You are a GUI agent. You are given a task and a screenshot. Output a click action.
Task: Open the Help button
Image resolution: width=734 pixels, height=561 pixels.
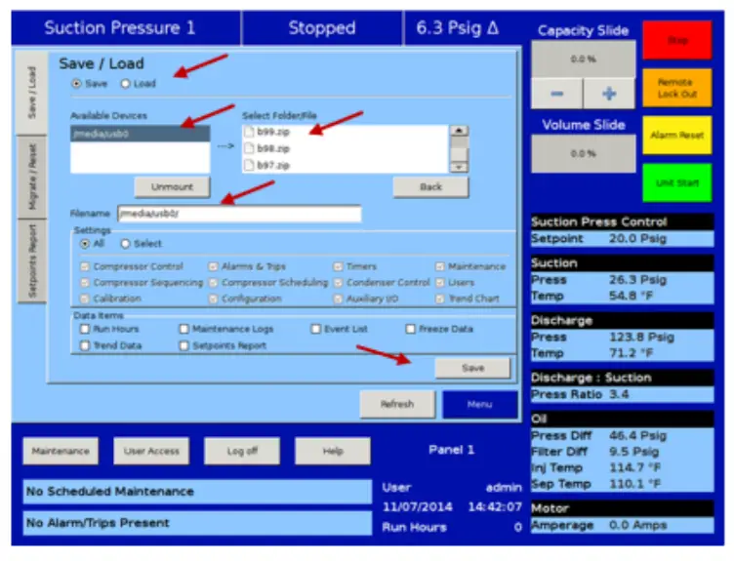tap(333, 451)
